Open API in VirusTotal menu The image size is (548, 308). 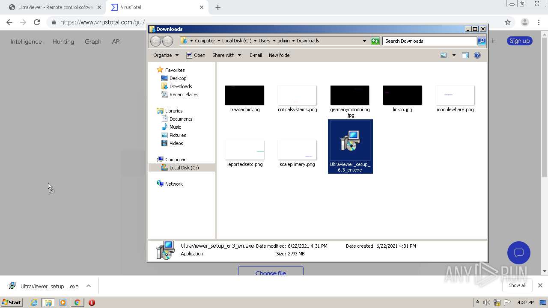[116, 41]
